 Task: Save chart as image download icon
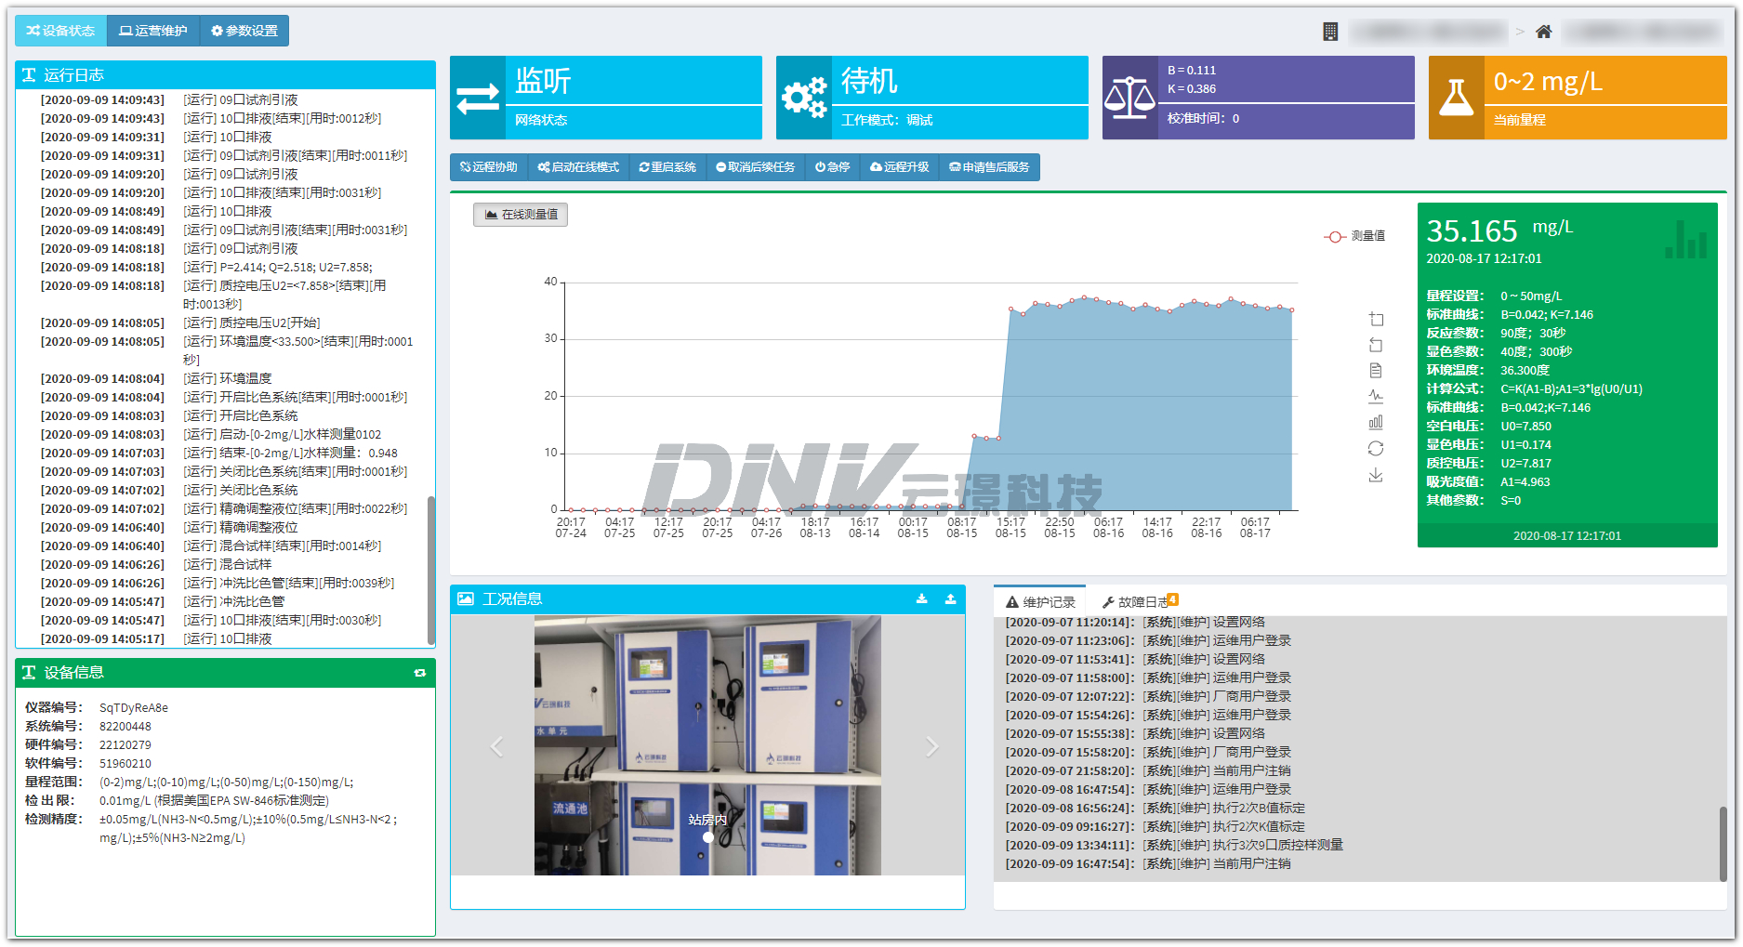point(1376,475)
